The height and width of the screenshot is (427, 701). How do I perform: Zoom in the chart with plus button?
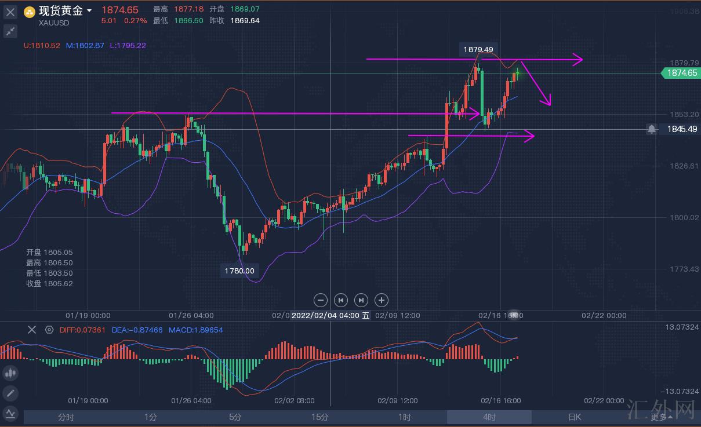click(x=381, y=300)
